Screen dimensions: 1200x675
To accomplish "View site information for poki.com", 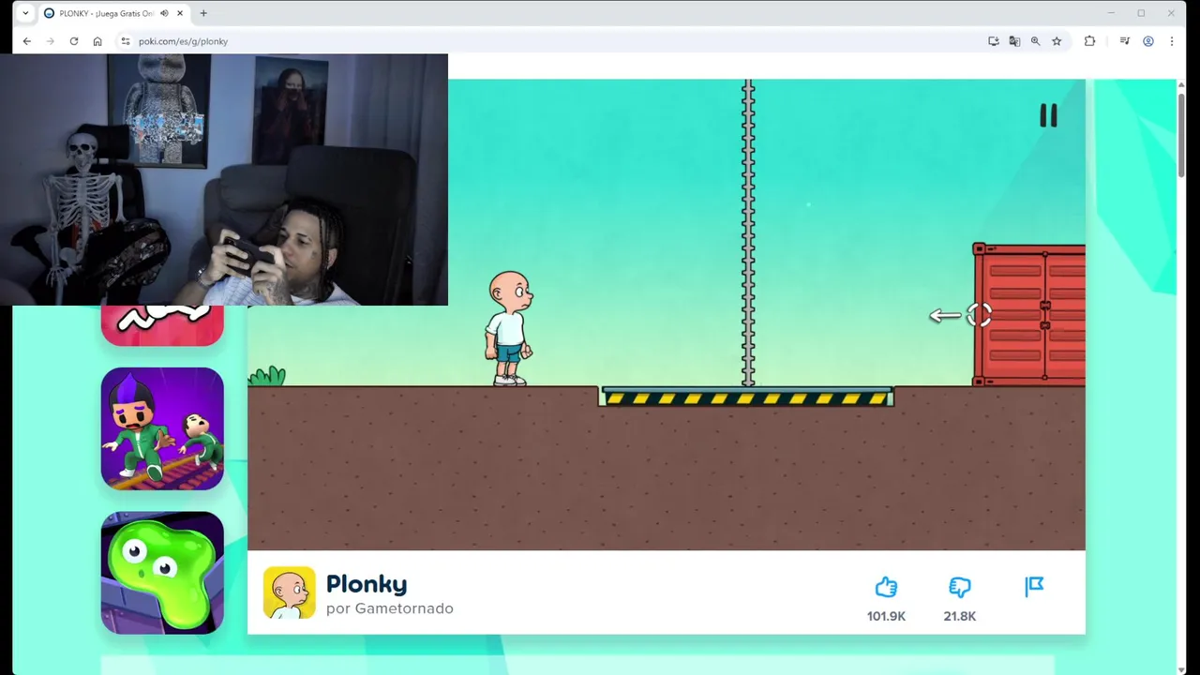I will (x=125, y=41).
